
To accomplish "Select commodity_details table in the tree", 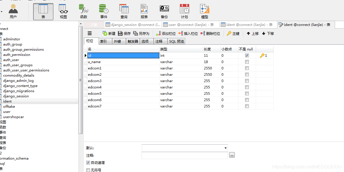I will coord(19,75).
